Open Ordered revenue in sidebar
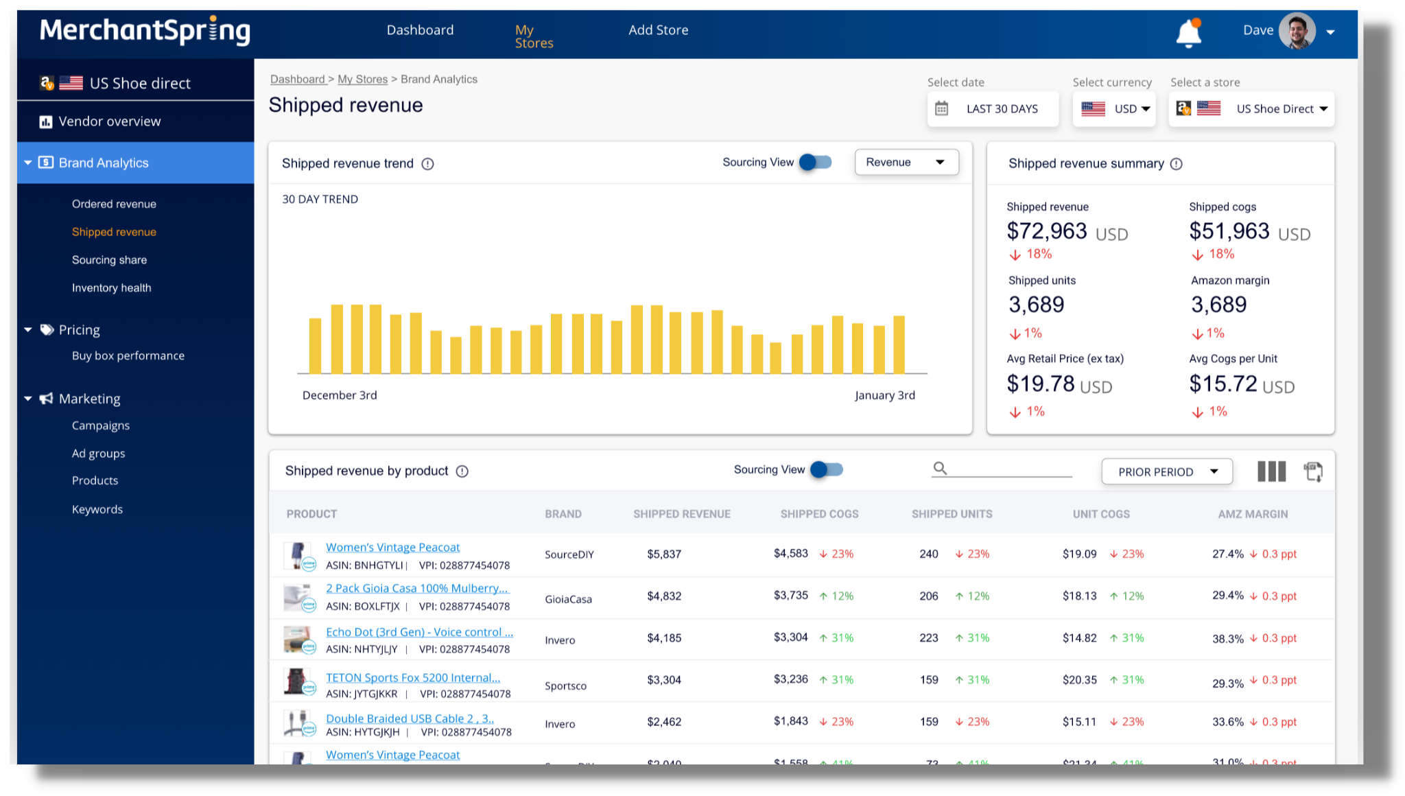Image resolution: width=1405 pixels, height=796 pixels. pyautogui.click(x=114, y=204)
